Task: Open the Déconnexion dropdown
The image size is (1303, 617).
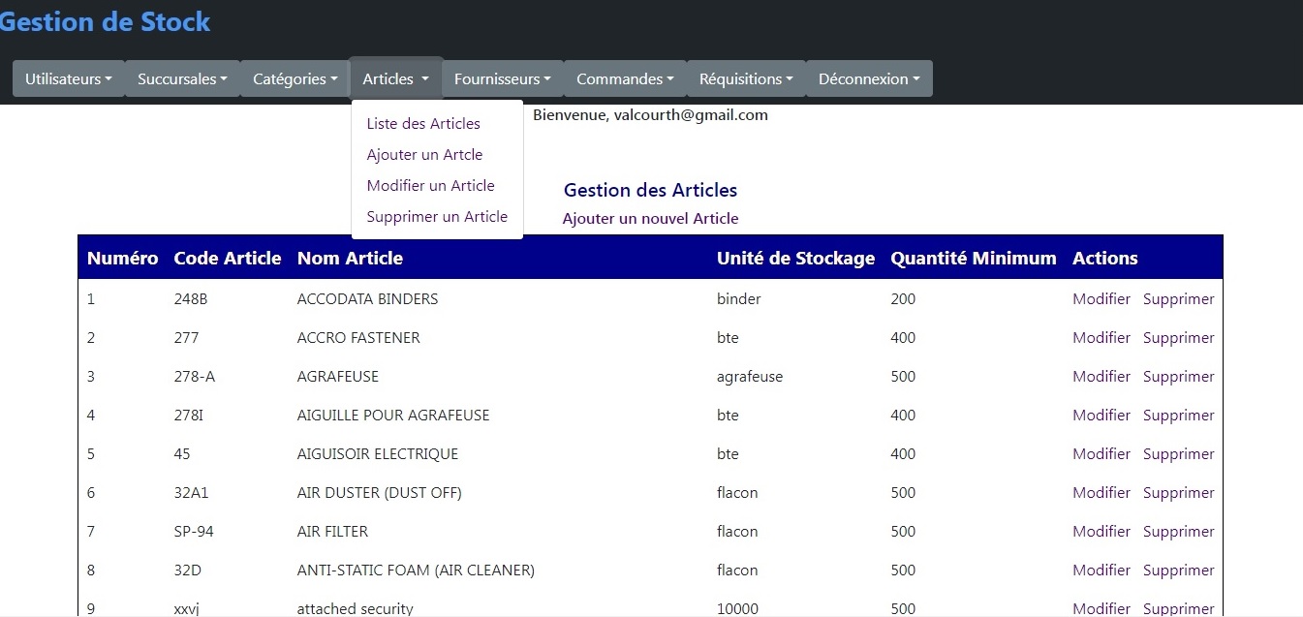Action: [869, 79]
